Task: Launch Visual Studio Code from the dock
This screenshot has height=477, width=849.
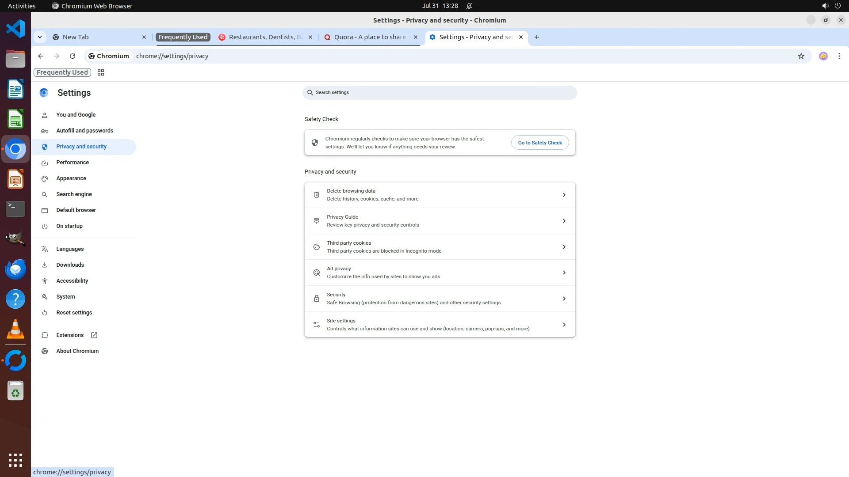Action: [15, 29]
